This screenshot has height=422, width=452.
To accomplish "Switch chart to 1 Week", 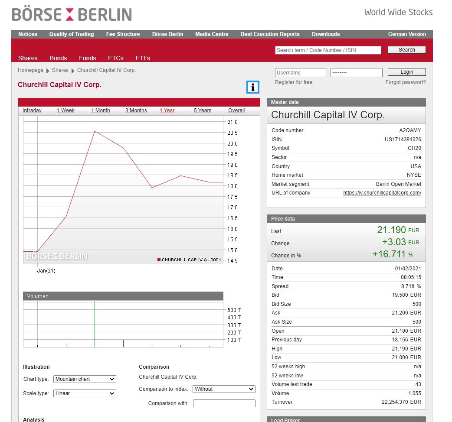I will click(x=66, y=110).
